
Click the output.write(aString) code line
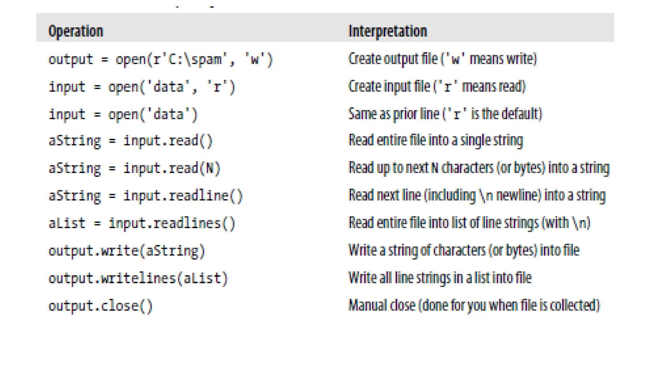point(127,251)
